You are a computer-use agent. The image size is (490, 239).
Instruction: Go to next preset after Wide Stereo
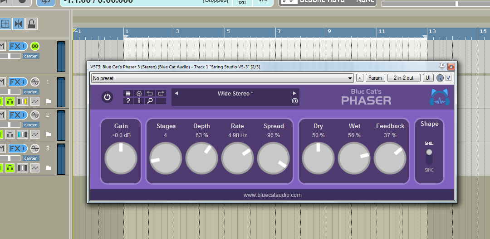(294, 94)
